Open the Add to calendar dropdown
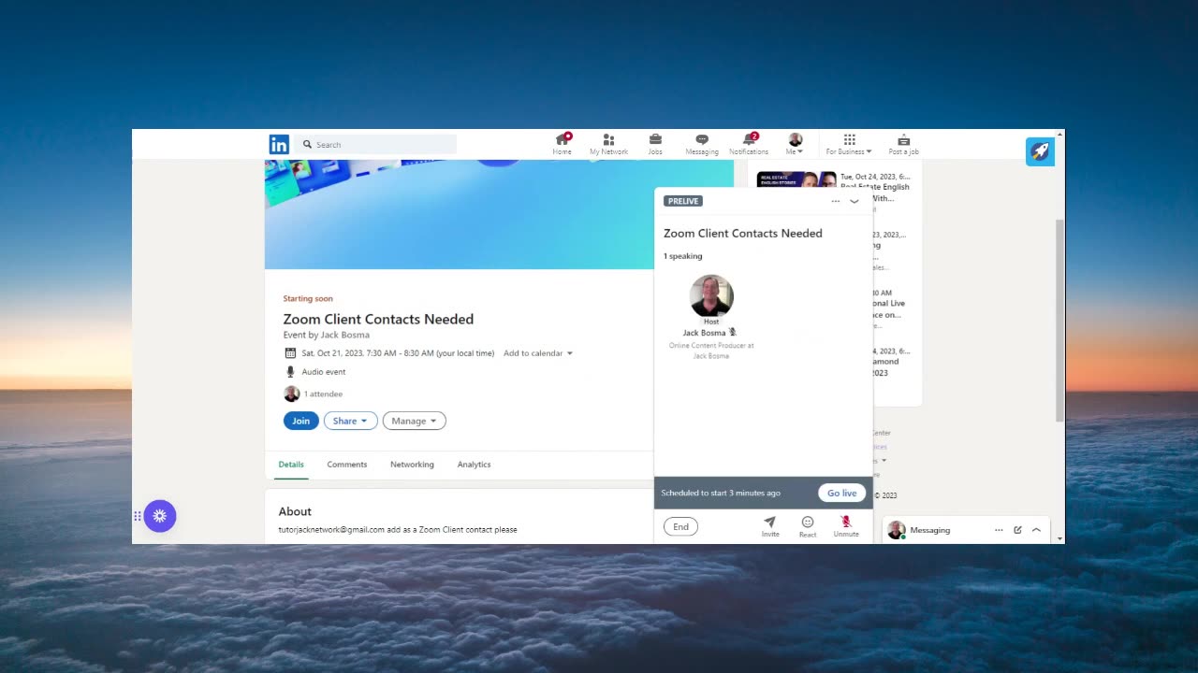 pos(538,353)
